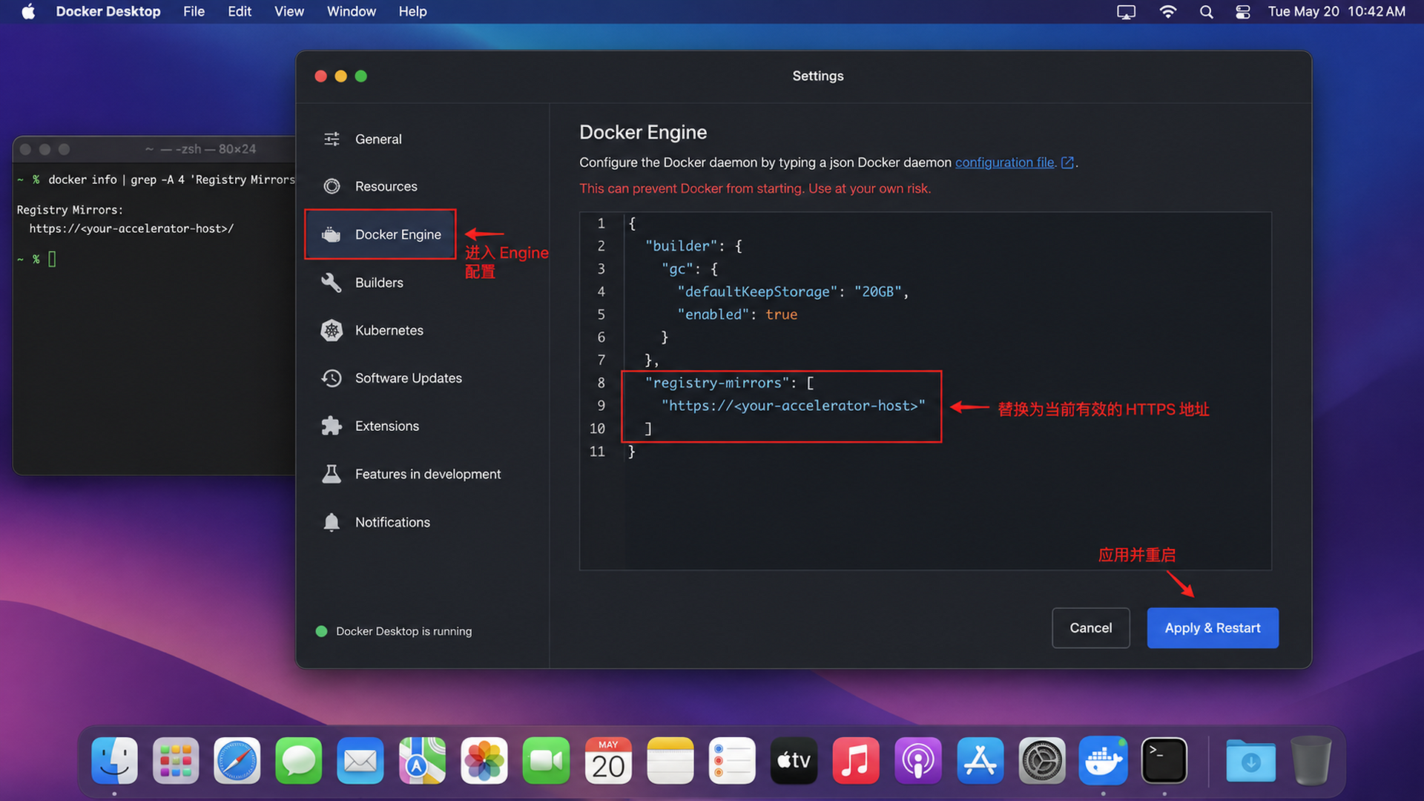Click the https accelerator host string in editor
The image size is (1424, 801).
(x=793, y=406)
